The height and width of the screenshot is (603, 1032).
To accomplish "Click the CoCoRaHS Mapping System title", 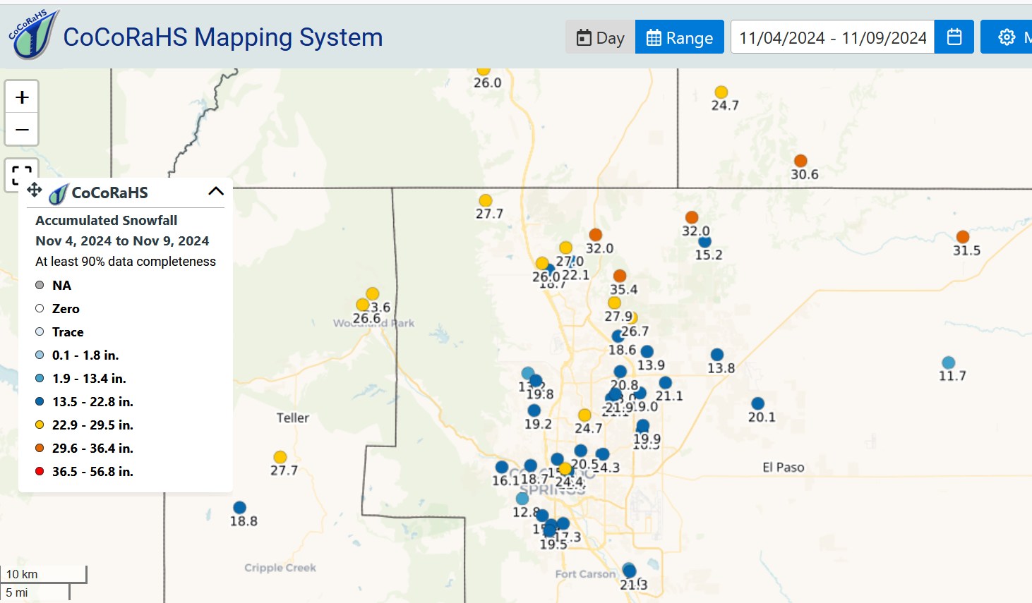I will pyautogui.click(x=223, y=37).
